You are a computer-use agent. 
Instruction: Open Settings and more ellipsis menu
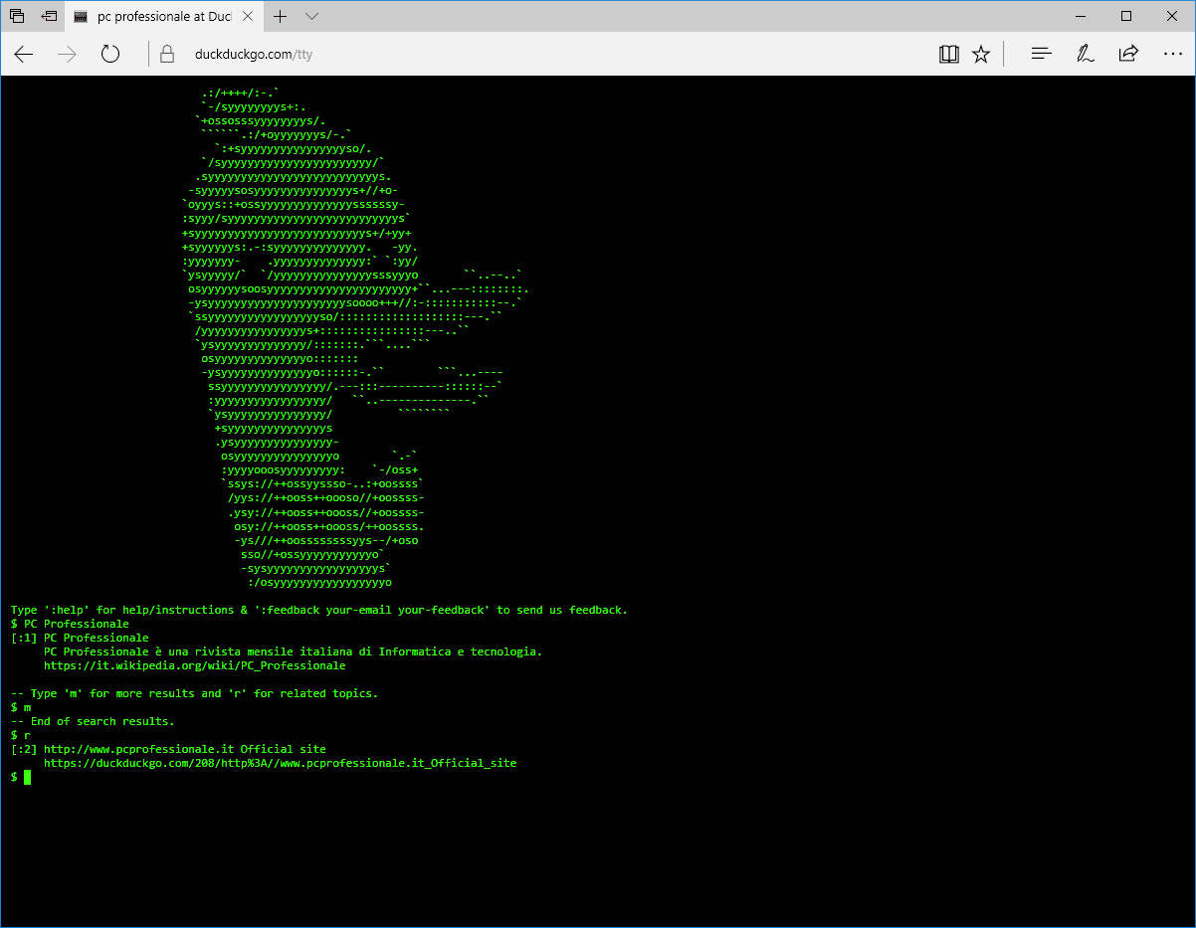pyautogui.click(x=1172, y=55)
